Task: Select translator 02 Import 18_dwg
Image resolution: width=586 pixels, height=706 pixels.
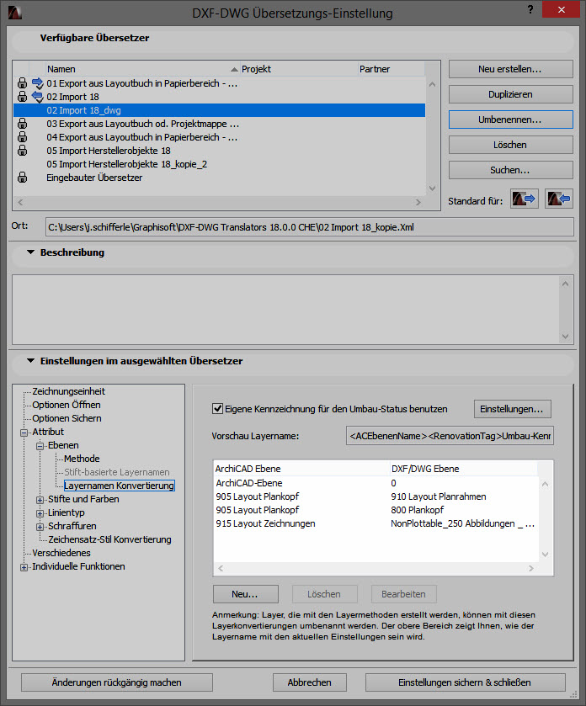Action: [x=219, y=110]
